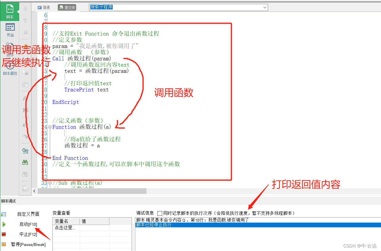Click the paste clipboard toolbar icon

point(25,84)
